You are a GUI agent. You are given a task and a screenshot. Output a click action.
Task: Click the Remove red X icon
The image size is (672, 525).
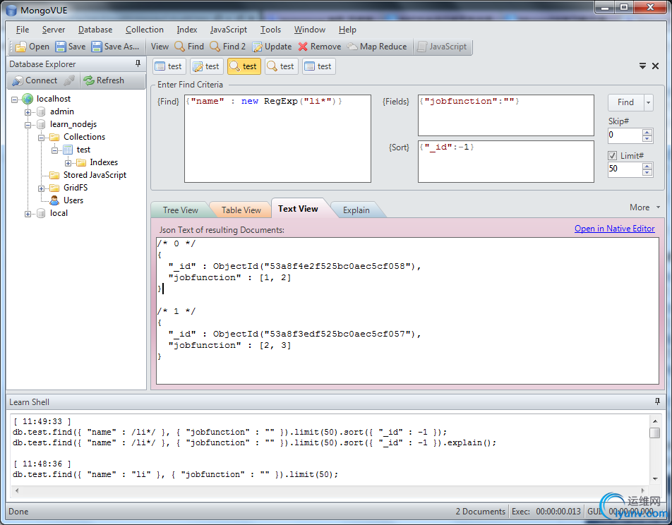[x=303, y=47]
